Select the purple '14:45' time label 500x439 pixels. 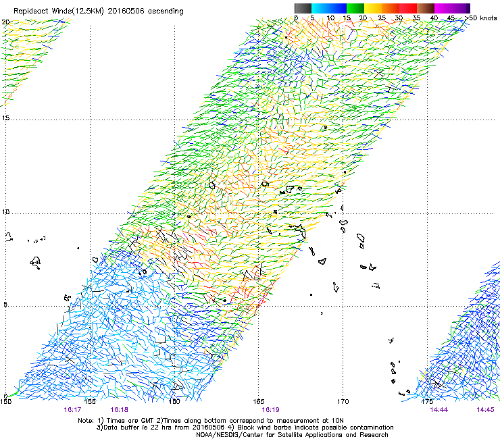click(x=485, y=410)
